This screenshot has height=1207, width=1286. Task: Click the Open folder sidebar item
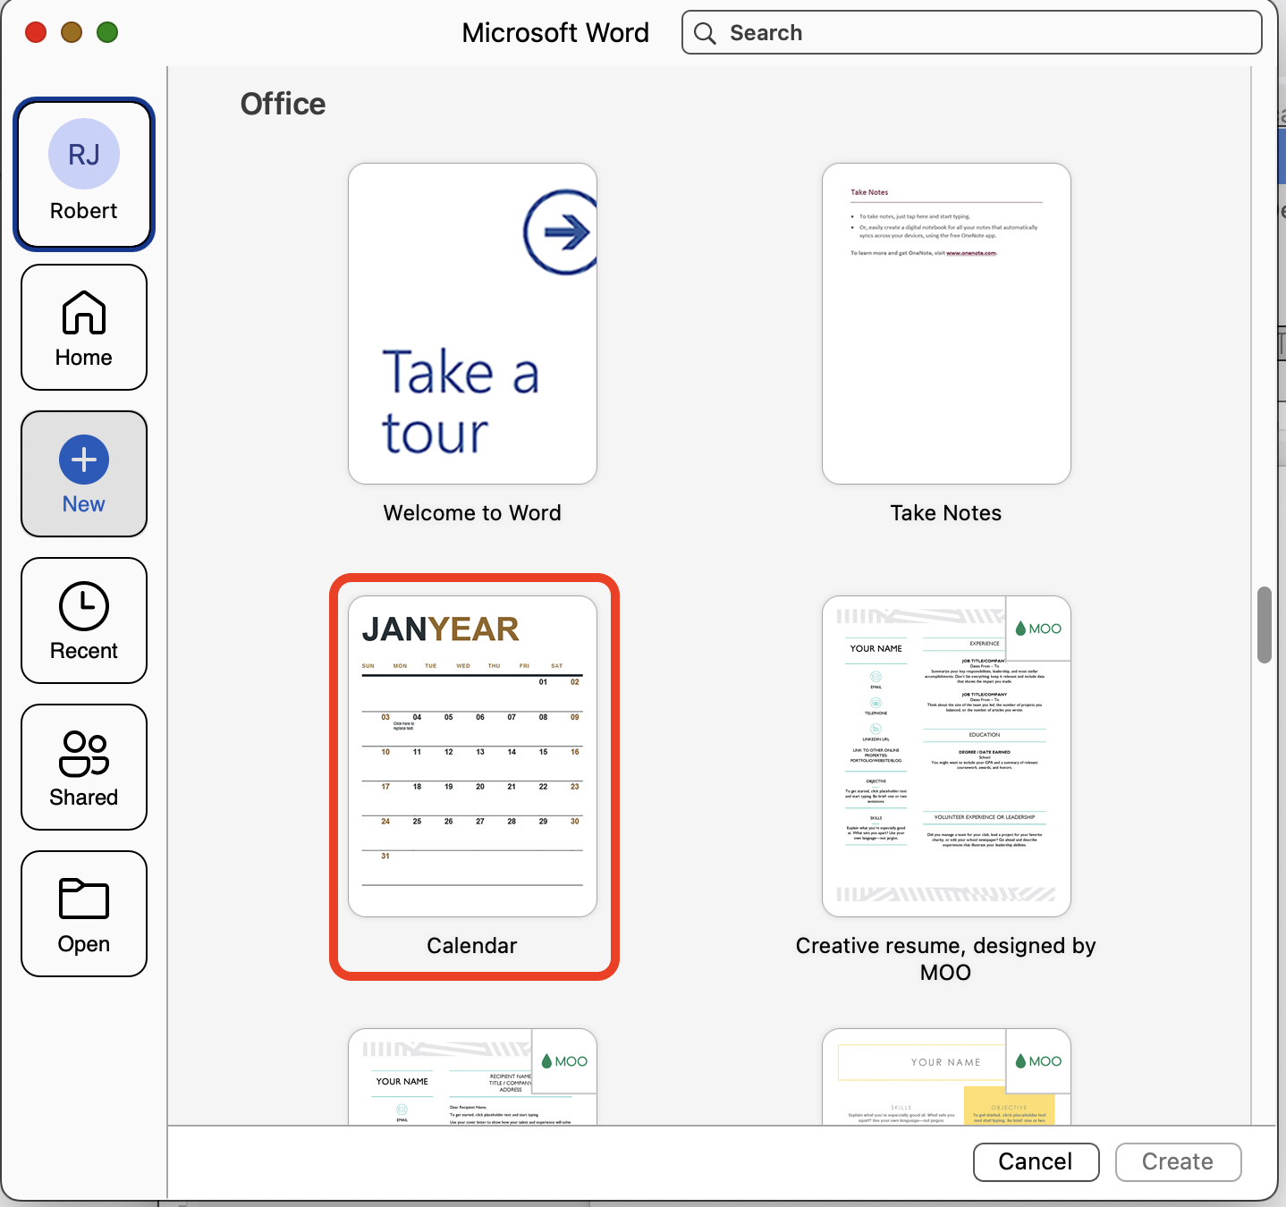[x=84, y=914]
